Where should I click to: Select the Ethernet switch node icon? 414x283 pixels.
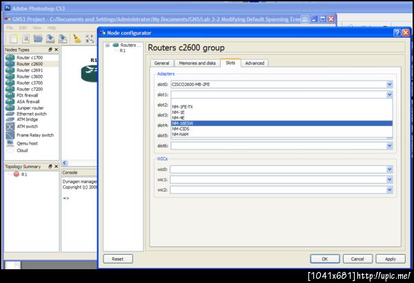tap(10, 114)
